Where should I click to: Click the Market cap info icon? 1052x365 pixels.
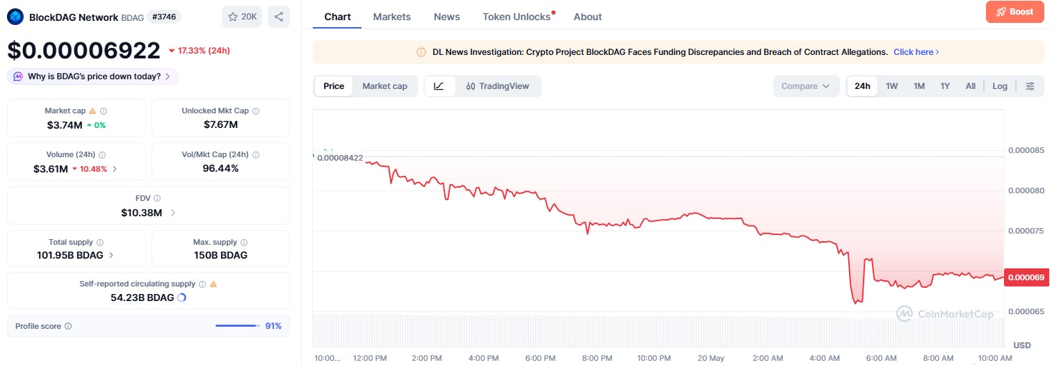(104, 111)
